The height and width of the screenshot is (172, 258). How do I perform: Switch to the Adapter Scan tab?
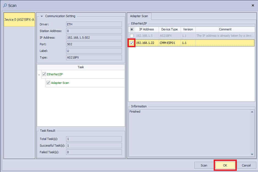[139, 16]
